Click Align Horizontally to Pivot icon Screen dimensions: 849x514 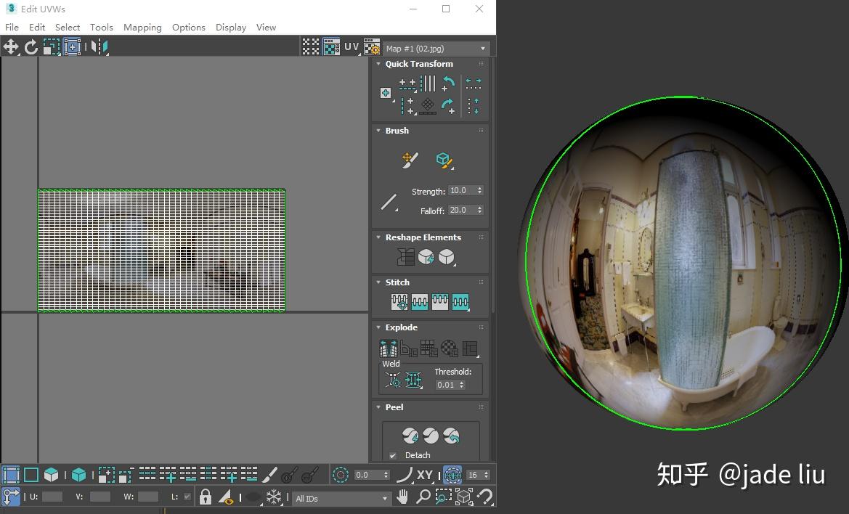click(x=407, y=83)
